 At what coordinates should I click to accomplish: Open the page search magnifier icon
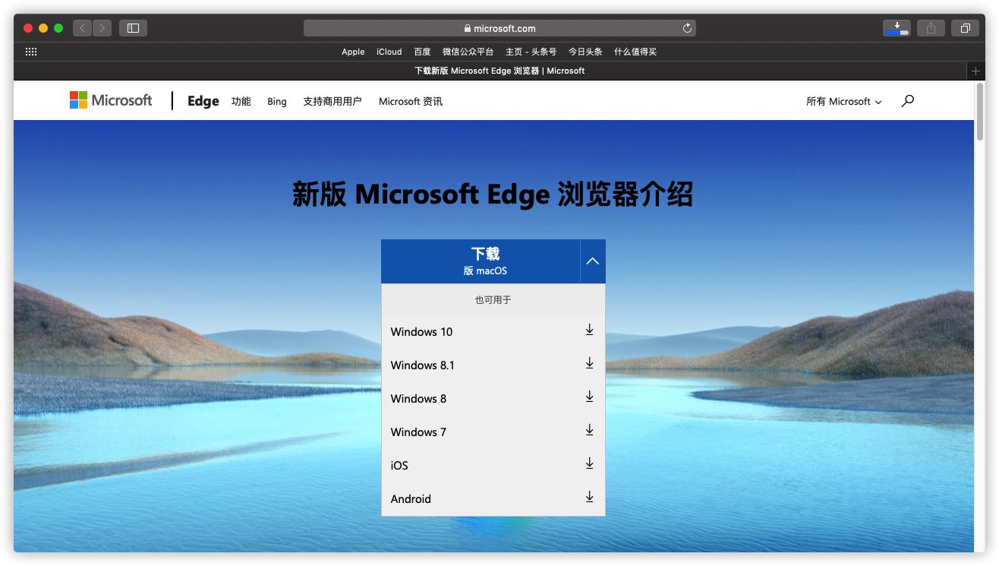coord(906,100)
